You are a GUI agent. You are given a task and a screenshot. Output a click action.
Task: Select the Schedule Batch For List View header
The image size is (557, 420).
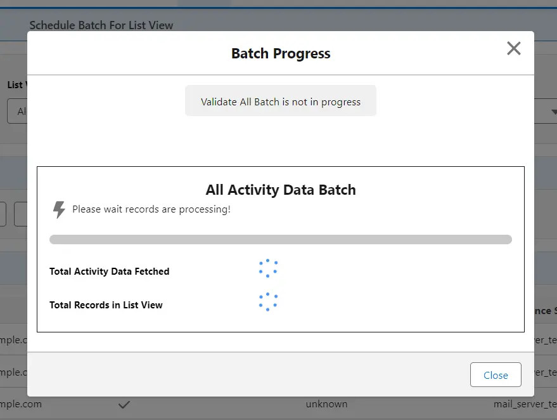(x=101, y=25)
